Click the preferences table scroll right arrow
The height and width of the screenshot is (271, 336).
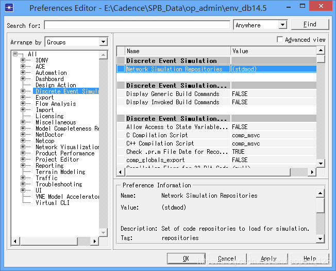click(x=312, y=172)
